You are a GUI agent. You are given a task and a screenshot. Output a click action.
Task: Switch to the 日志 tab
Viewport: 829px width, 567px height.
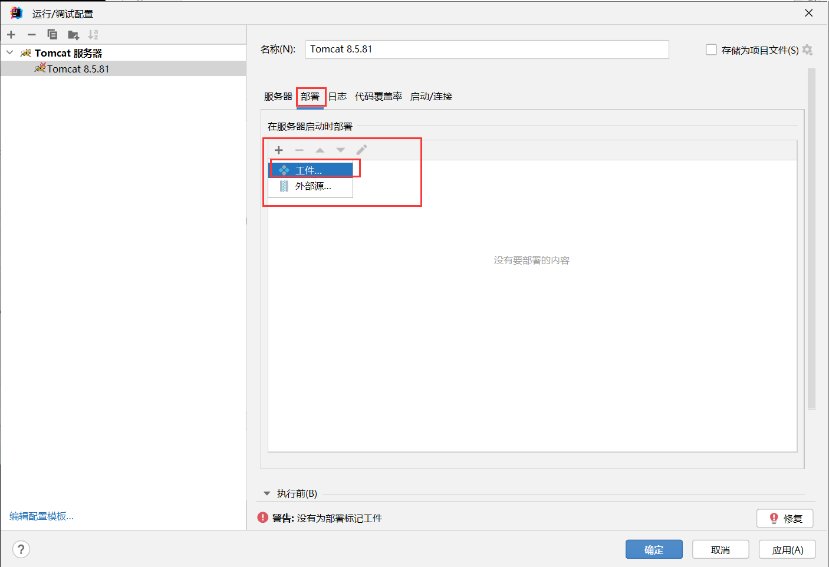click(x=337, y=97)
